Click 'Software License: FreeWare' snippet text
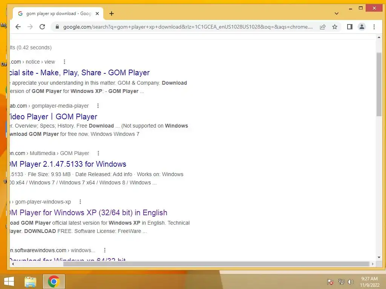The height and width of the screenshot is (289, 386). pyautogui.click(x=108, y=231)
